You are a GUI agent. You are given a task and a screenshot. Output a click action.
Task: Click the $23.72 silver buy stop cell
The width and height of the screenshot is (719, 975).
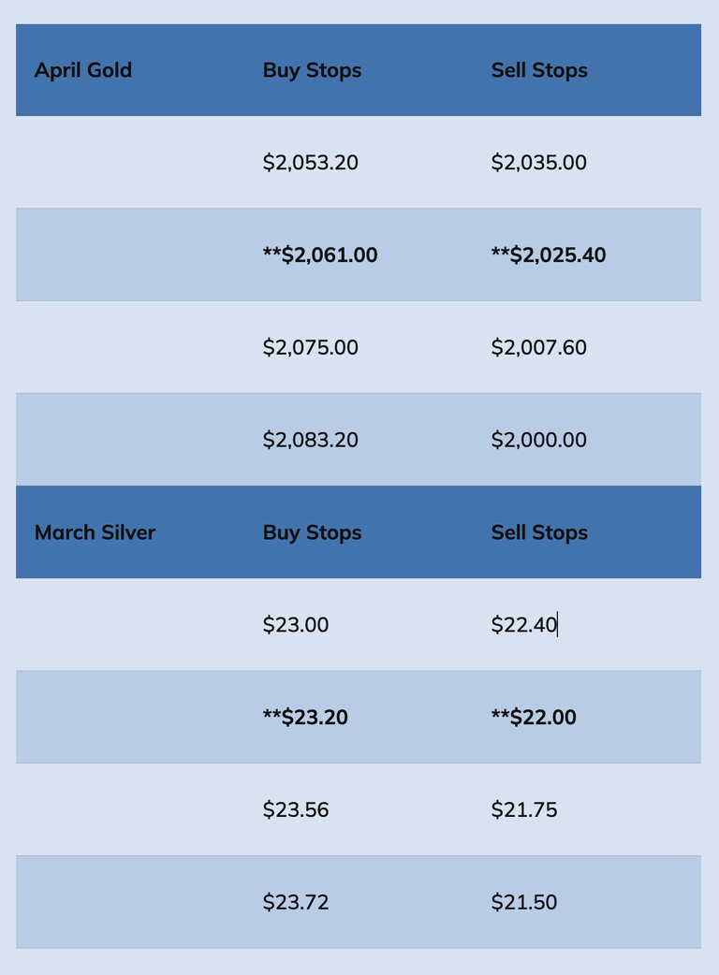pos(295,902)
